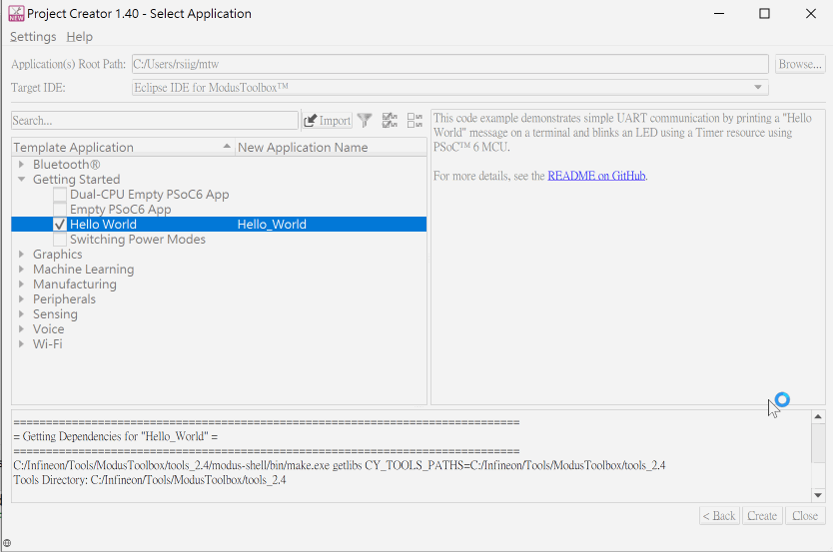Screen dimensions: 833x552
Task: Click the Project Creator app icon in title bar
Action: (16, 13)
